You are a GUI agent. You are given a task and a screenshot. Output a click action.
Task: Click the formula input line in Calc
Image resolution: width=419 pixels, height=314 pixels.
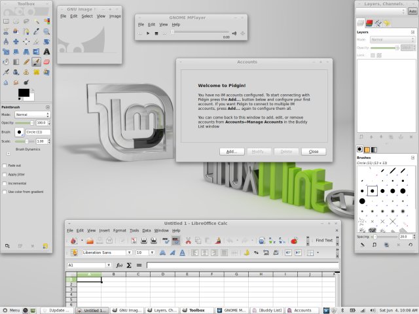coord(243,265)
